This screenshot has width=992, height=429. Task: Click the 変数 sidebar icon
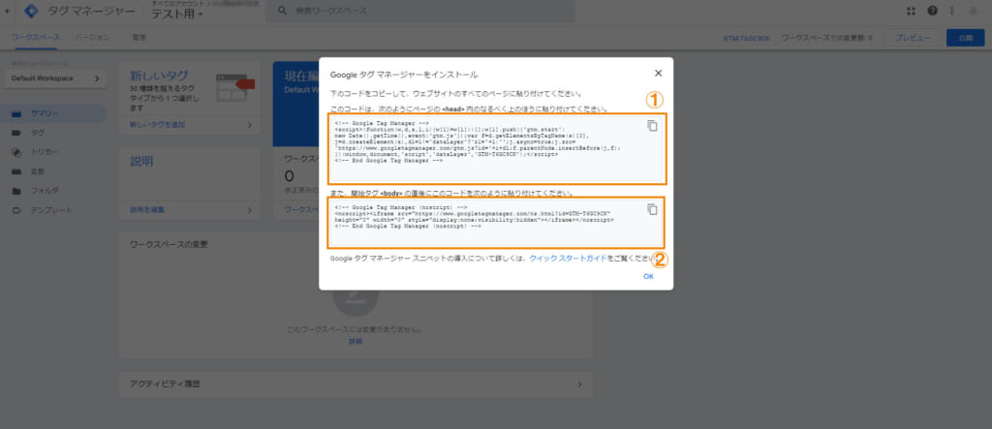[x=17, y=171]
